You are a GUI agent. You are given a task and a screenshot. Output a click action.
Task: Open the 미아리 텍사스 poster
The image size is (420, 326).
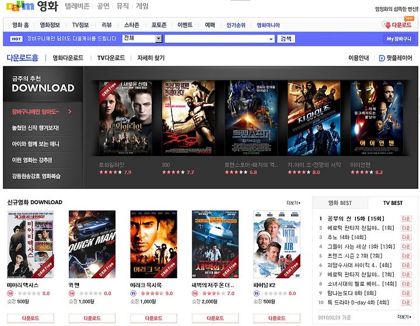click(x=30, y=245)
